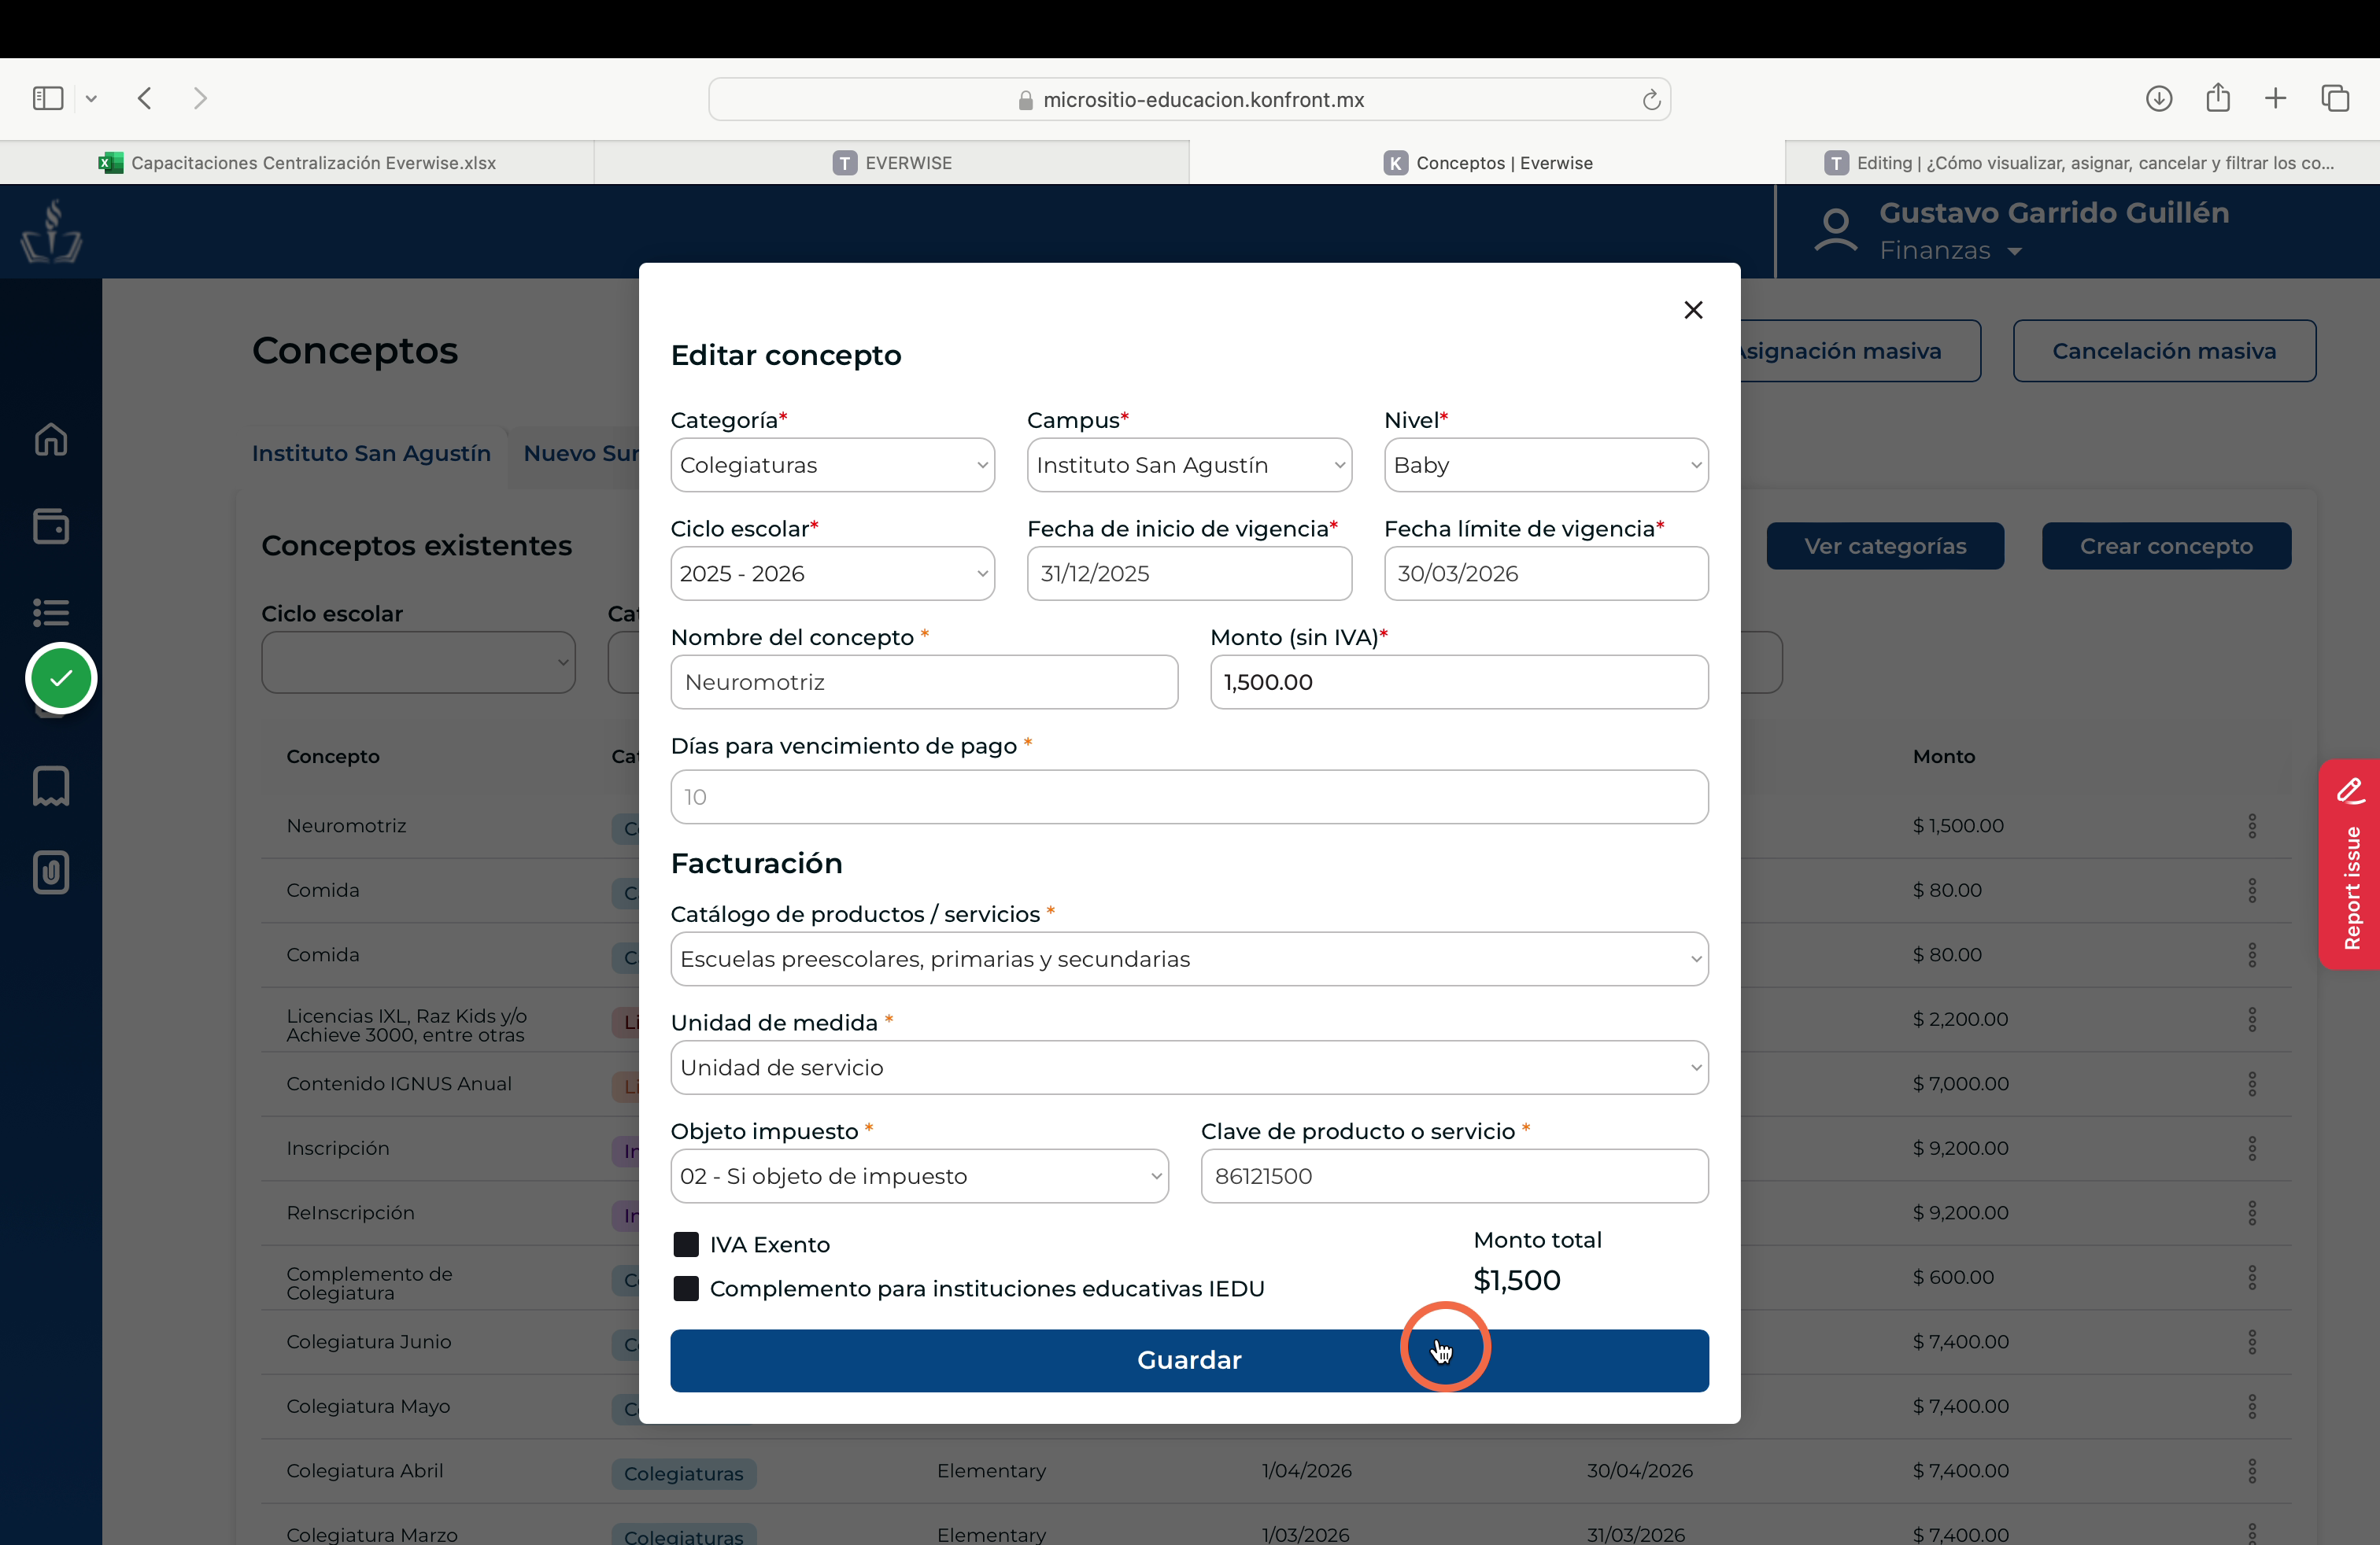Open options menu for Colegiatura Abril row
The image size is (2380, 1545).
pyautogui.click(x=2252, y=1470)
